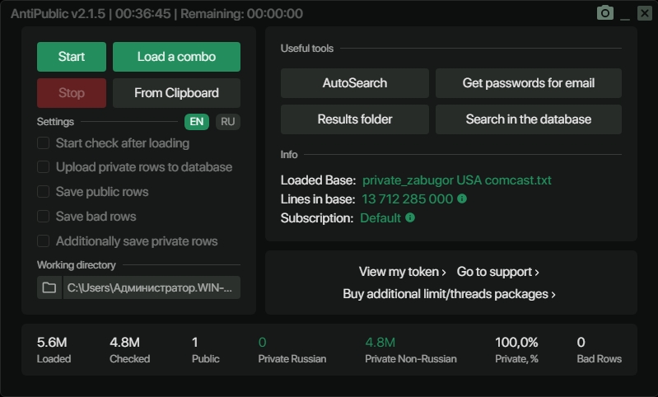Follow the Go to support link
The image size is (658, 397).
pos(497,272)
